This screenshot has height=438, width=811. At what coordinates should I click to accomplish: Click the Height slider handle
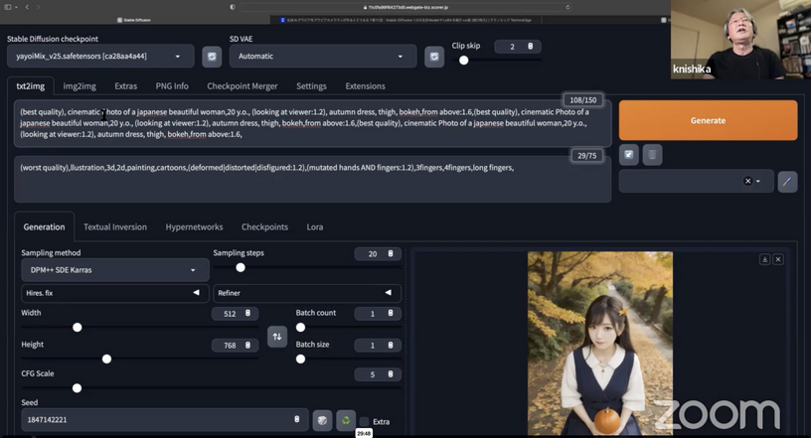[106, 359]
